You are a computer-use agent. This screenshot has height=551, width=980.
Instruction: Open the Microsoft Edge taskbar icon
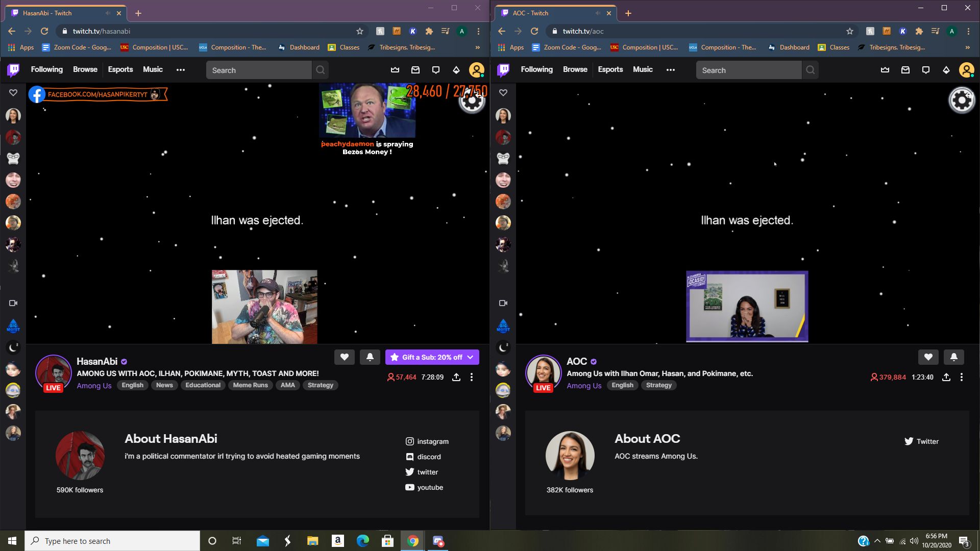[362, 541]
